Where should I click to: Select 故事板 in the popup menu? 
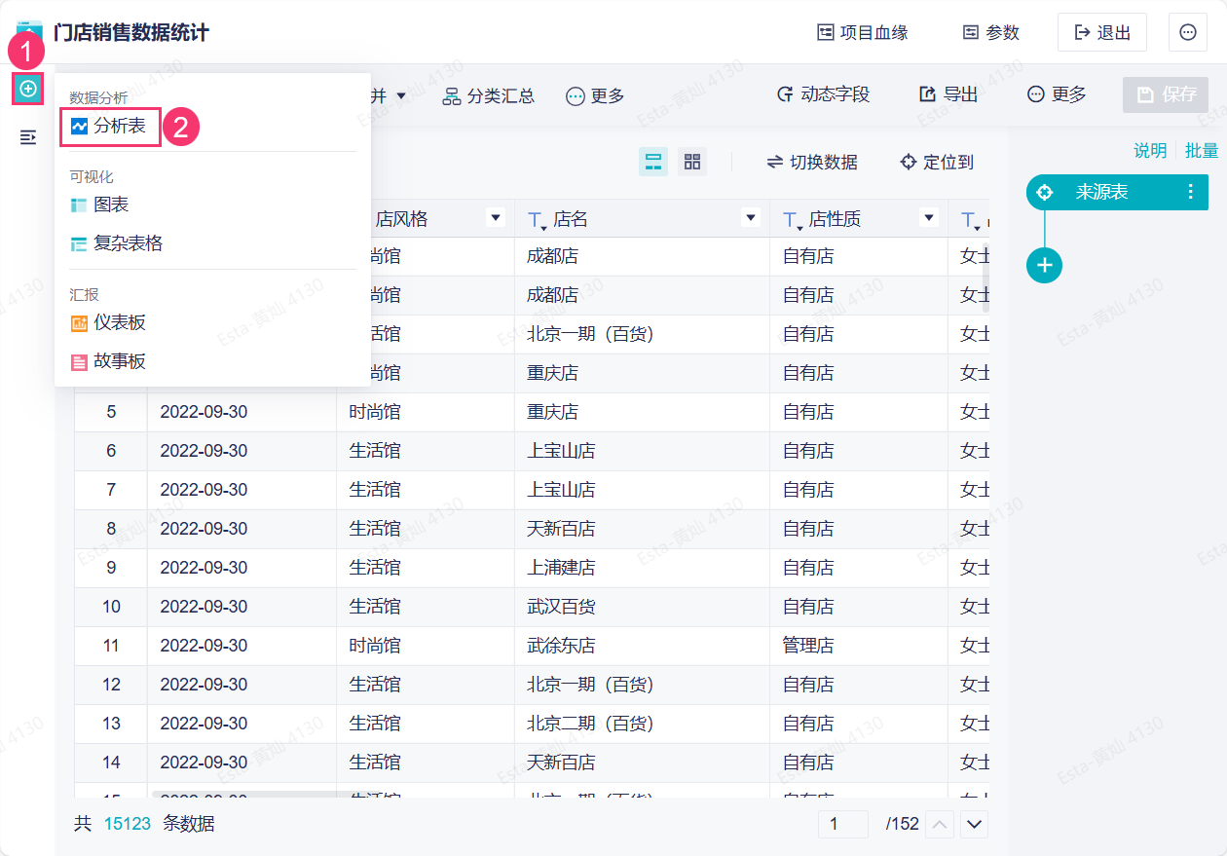pos(108,361)
